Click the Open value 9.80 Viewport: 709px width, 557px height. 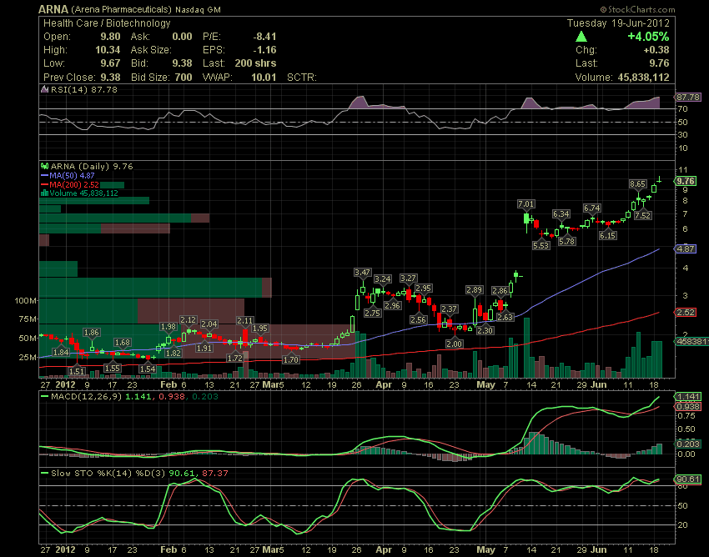click(110, 37)
